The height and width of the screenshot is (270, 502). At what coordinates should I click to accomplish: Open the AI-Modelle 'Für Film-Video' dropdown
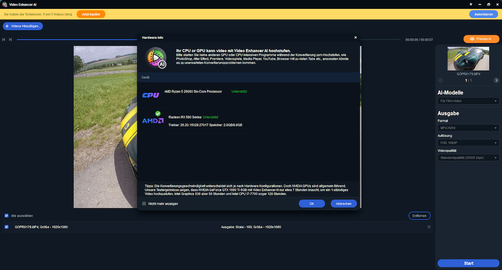(468, 101)
